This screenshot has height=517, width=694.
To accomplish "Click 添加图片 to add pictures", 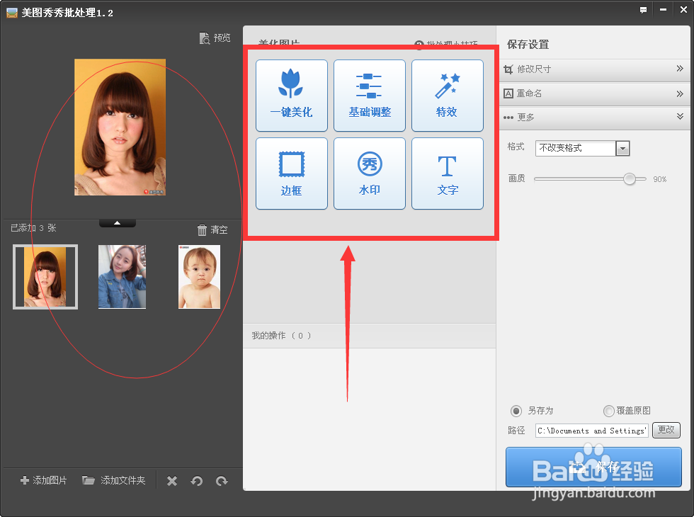I will [44, 480].
